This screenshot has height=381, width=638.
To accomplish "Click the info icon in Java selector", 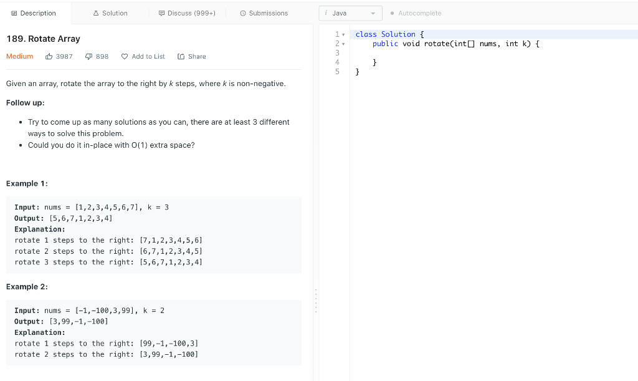I will (326, 13).
